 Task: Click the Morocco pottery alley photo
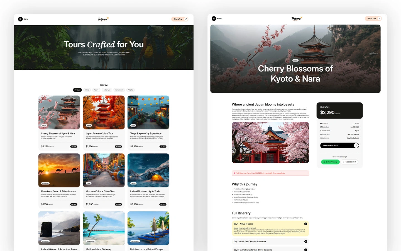[x=104, y=170]
